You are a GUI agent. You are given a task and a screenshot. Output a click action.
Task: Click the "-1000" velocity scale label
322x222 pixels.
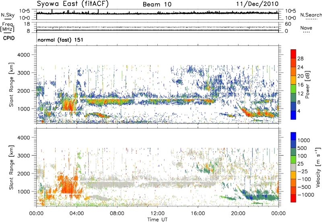(x=305, y=195)
